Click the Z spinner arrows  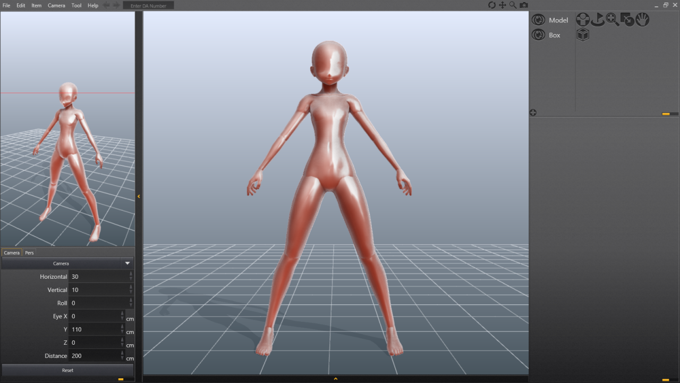(x=122, y=343)
